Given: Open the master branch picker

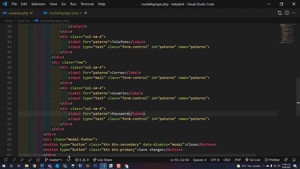Looking at the screenshot, I should [53, 160].
